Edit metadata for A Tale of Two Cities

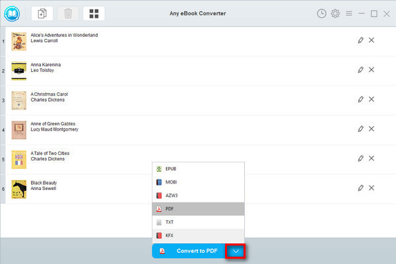click(x=360, y=158)
